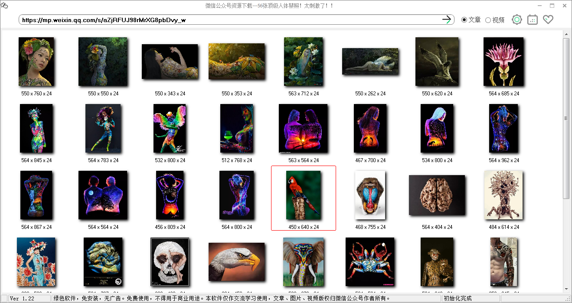Pick the painted elephant thumbnail
Image resolution: width=572 pixels, height=303 pixels.
tap(303, 261)
